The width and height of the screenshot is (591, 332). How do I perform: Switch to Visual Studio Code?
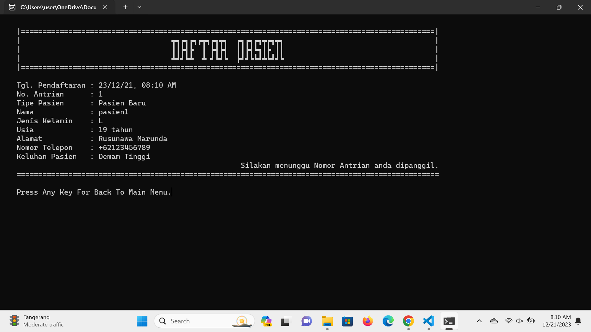coord(429,321)
